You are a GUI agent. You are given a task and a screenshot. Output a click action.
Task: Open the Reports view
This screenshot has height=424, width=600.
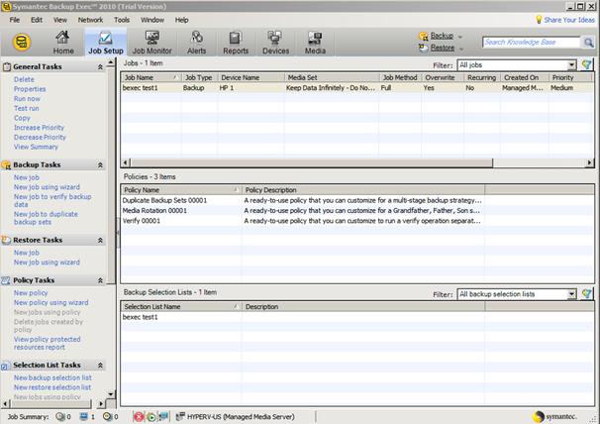click(236, 43)
